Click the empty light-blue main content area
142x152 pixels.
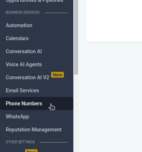(110, 97)
